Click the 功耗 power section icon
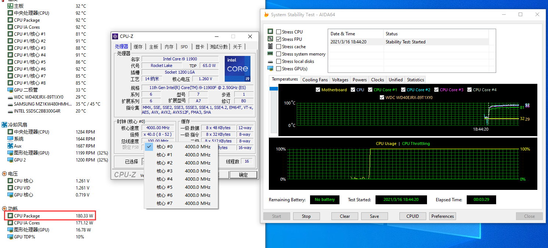548x248 pixels. coord(4,209)
